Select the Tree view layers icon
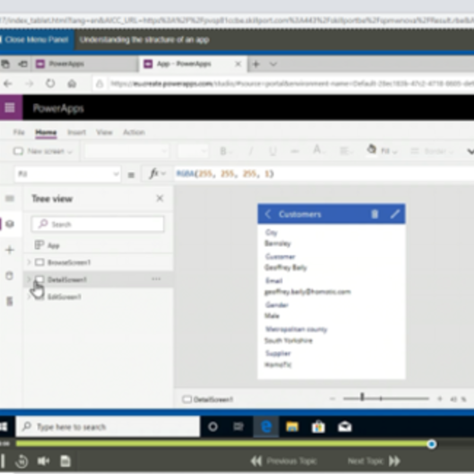This screenshot has height=474, width=474. pyautogui.click(x=9, y=224)
